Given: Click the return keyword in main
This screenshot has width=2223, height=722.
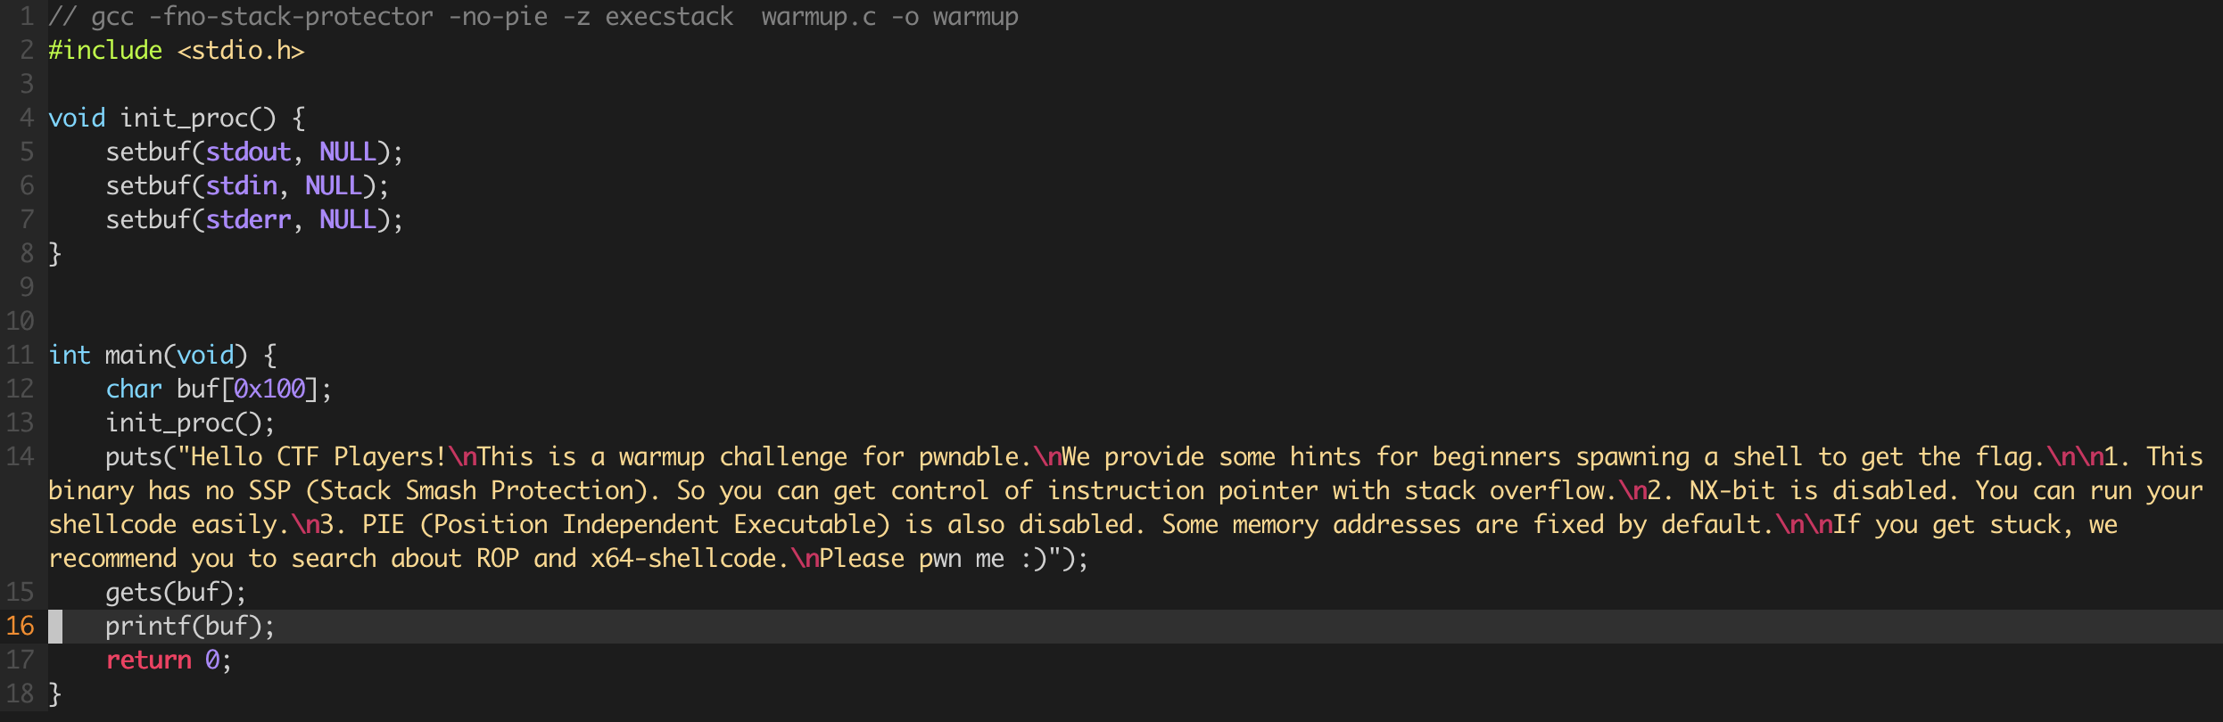Looking at the screenshot, I should click(x=148, y=660).
